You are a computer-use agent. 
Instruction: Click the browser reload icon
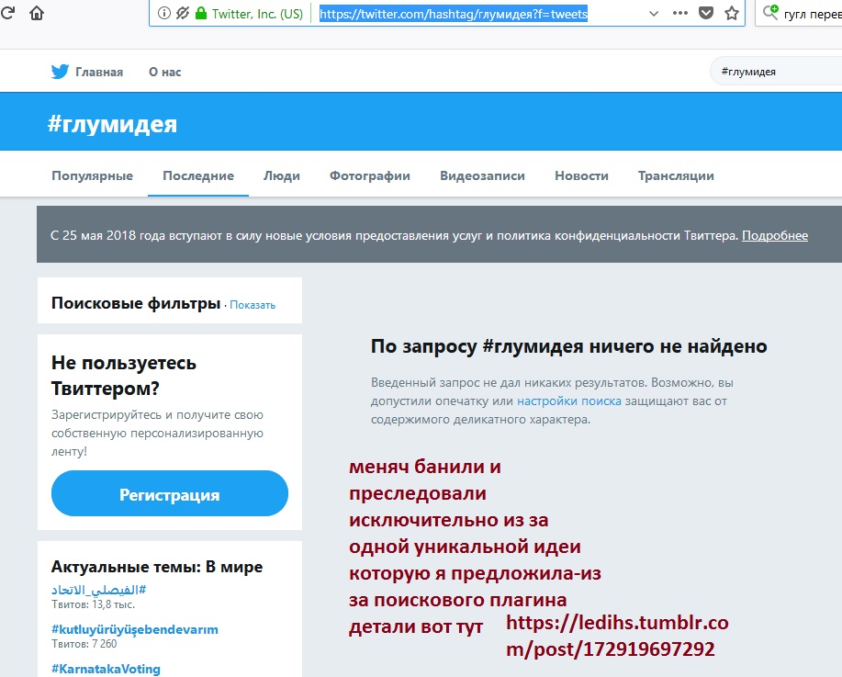(7, 12)
